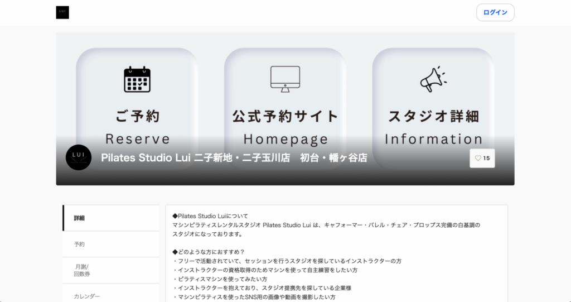The height and width of the screenshot is (302, 571).
Task: Select the 予約 sidebar tab
Action: coord(111,244)
